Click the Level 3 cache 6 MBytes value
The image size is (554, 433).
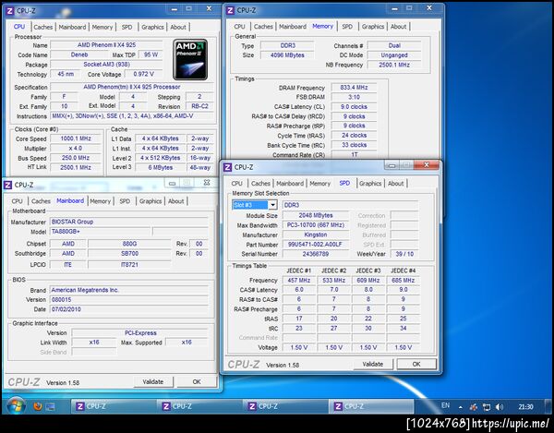tap(160, 167)
